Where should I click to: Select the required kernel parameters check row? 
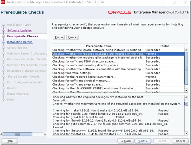click(118, 77)
